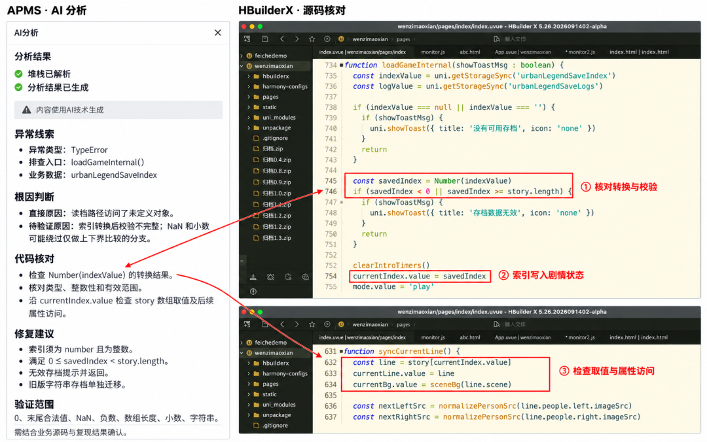
Task: Click run button in lower HBuilderX toolbar
Action: click(x=327, y=324)
